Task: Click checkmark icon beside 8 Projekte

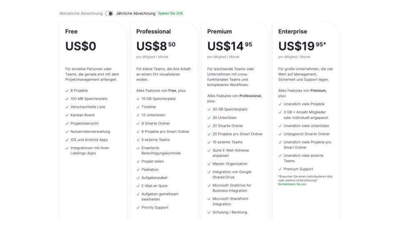Action: 67,90
